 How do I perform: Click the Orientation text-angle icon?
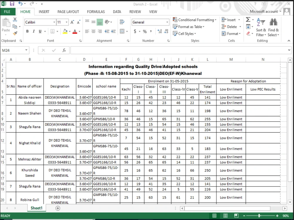coord(107,22)
